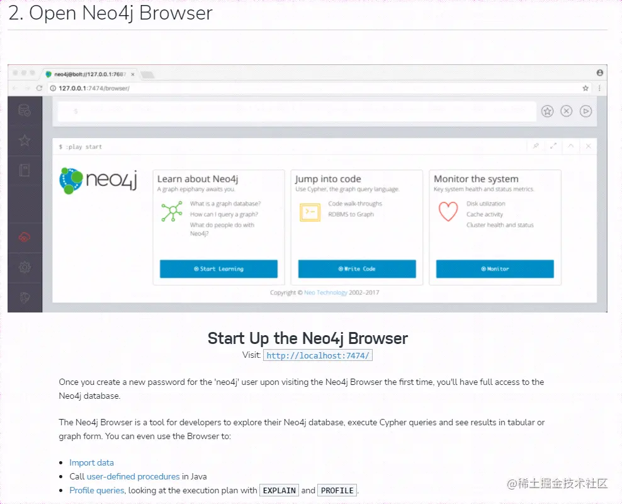This screenshot has width=622, height=504.
Task: Open the About Neo4j icon in sidebar
Action: point(25,297)
